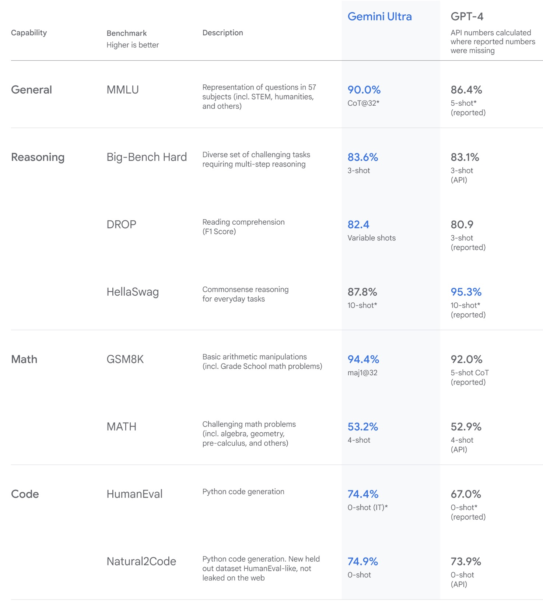543x601 pixels.
Task: Click the 74.9% Natural2Code score
Action: pos(363,561)
